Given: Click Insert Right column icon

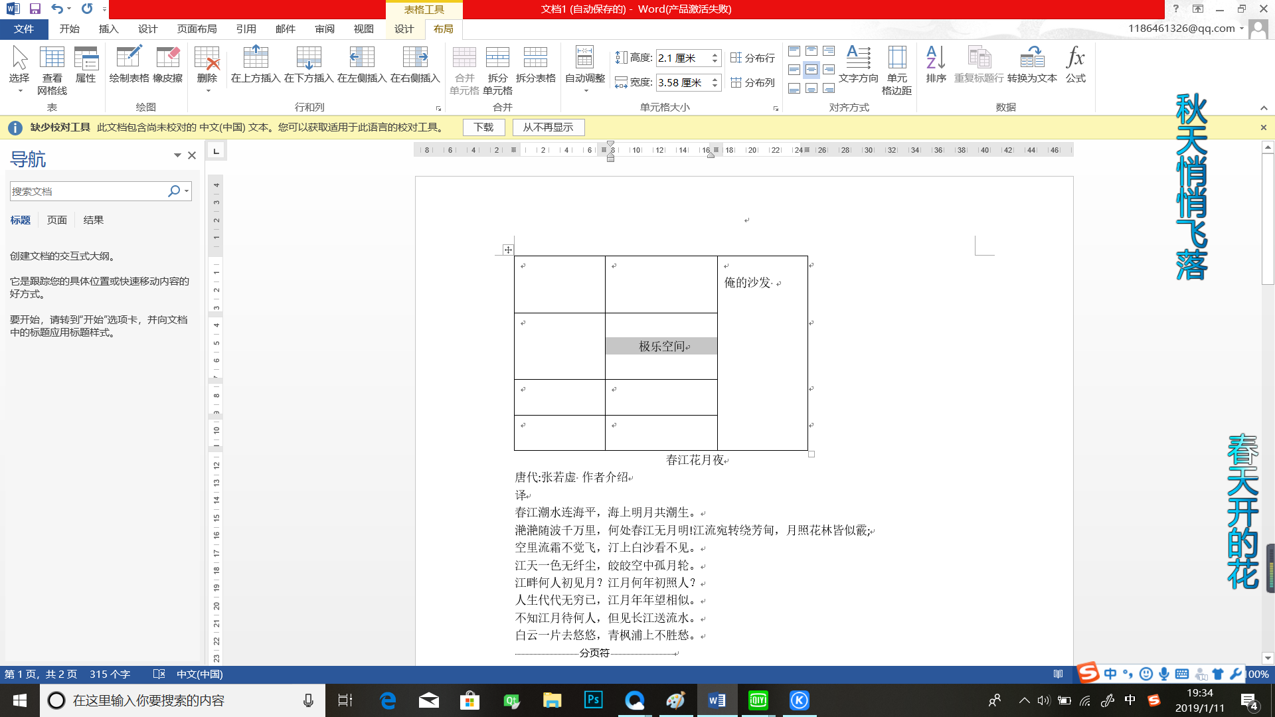Looking at the screenshot, I should 415,64.
